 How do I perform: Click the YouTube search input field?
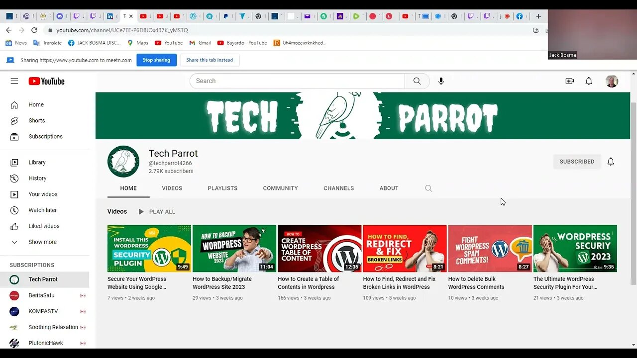point(297,81)
